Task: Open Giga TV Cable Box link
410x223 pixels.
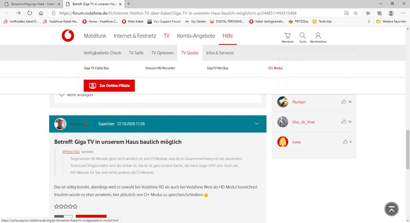Action: coord(96,68)
